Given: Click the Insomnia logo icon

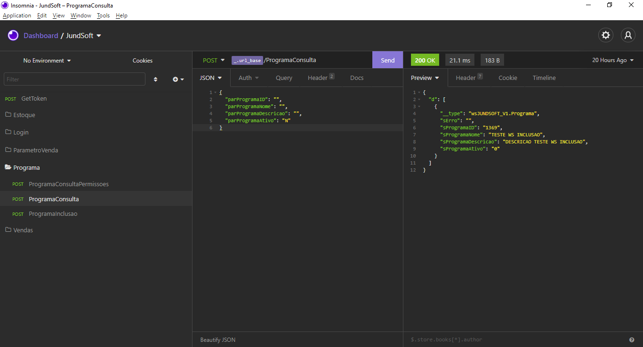Looking at the screenshot, I should pyautogui.click(x=13, y=36).
